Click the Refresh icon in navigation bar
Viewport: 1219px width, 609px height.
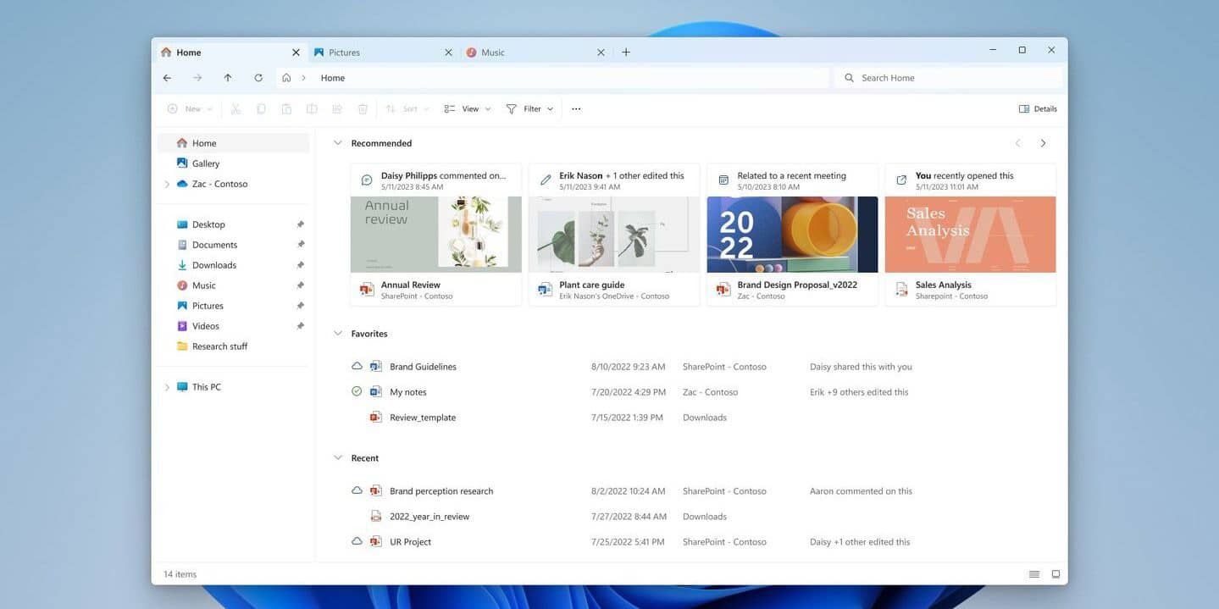[258, 78]
